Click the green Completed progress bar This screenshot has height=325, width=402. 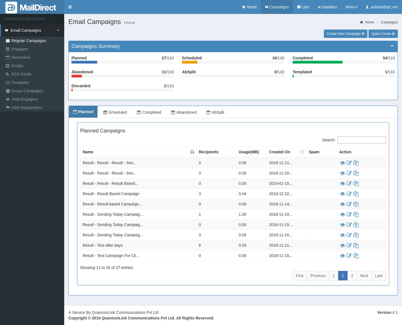pyautogui.click(x=317, y=62)
